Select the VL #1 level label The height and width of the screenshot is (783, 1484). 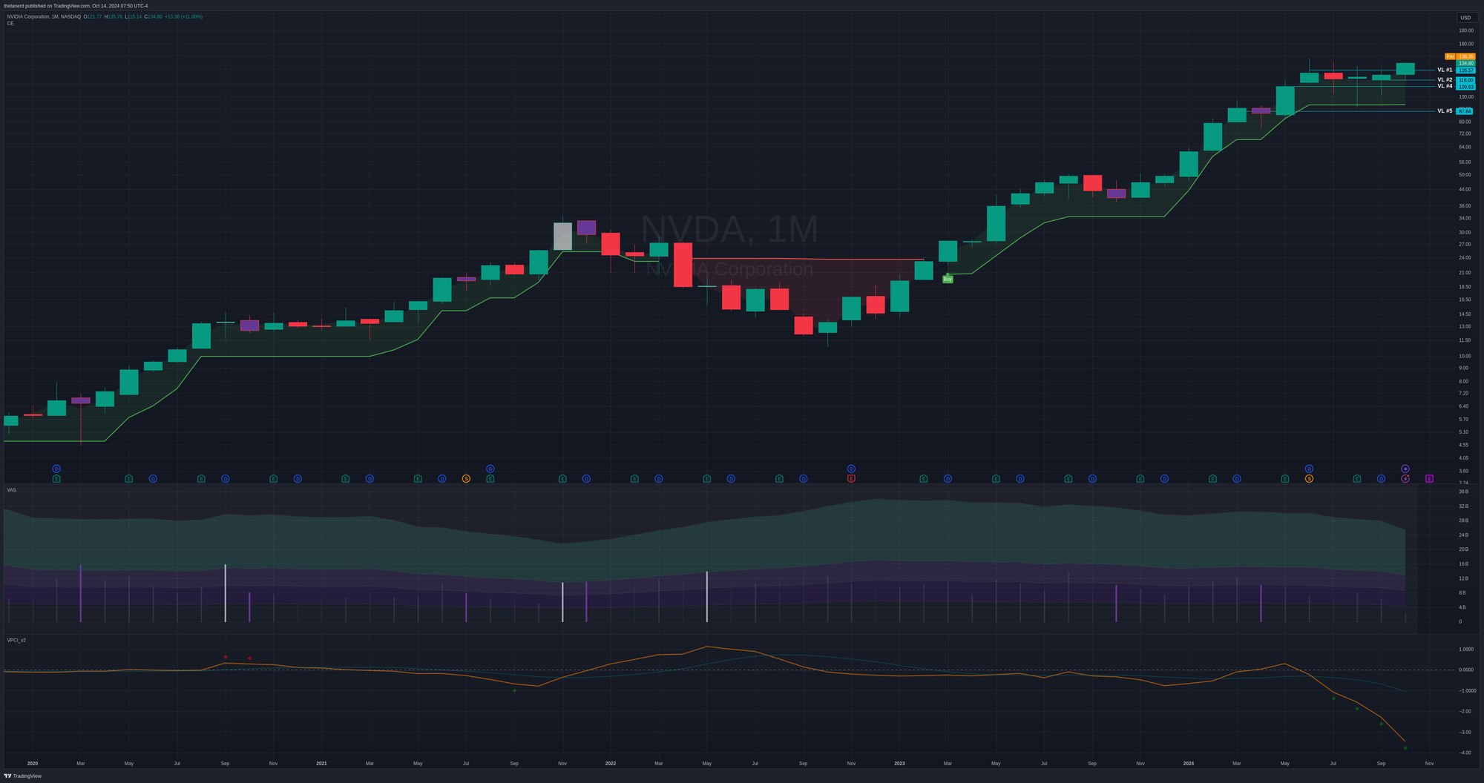point(1445,70)
